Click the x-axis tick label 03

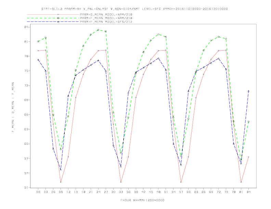[x=46, y=192]
